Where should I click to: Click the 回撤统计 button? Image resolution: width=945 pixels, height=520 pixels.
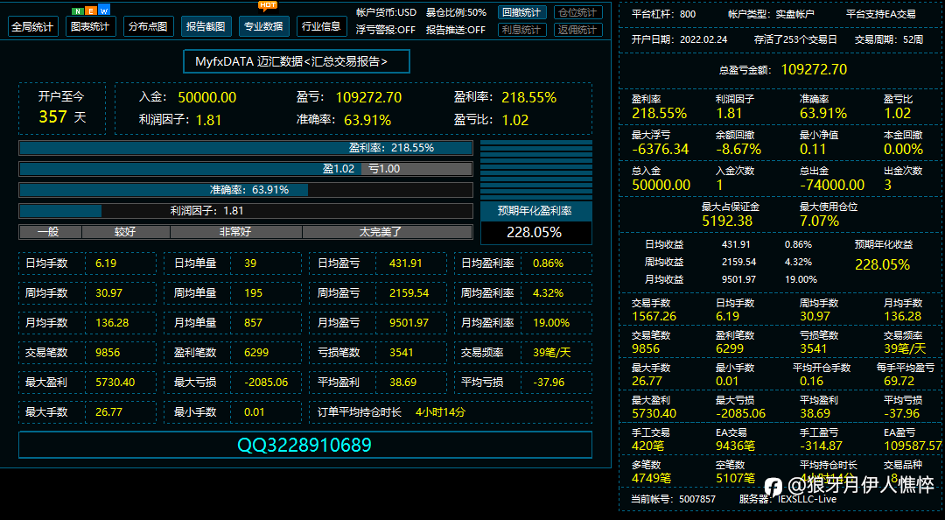(x=521, y=12)
